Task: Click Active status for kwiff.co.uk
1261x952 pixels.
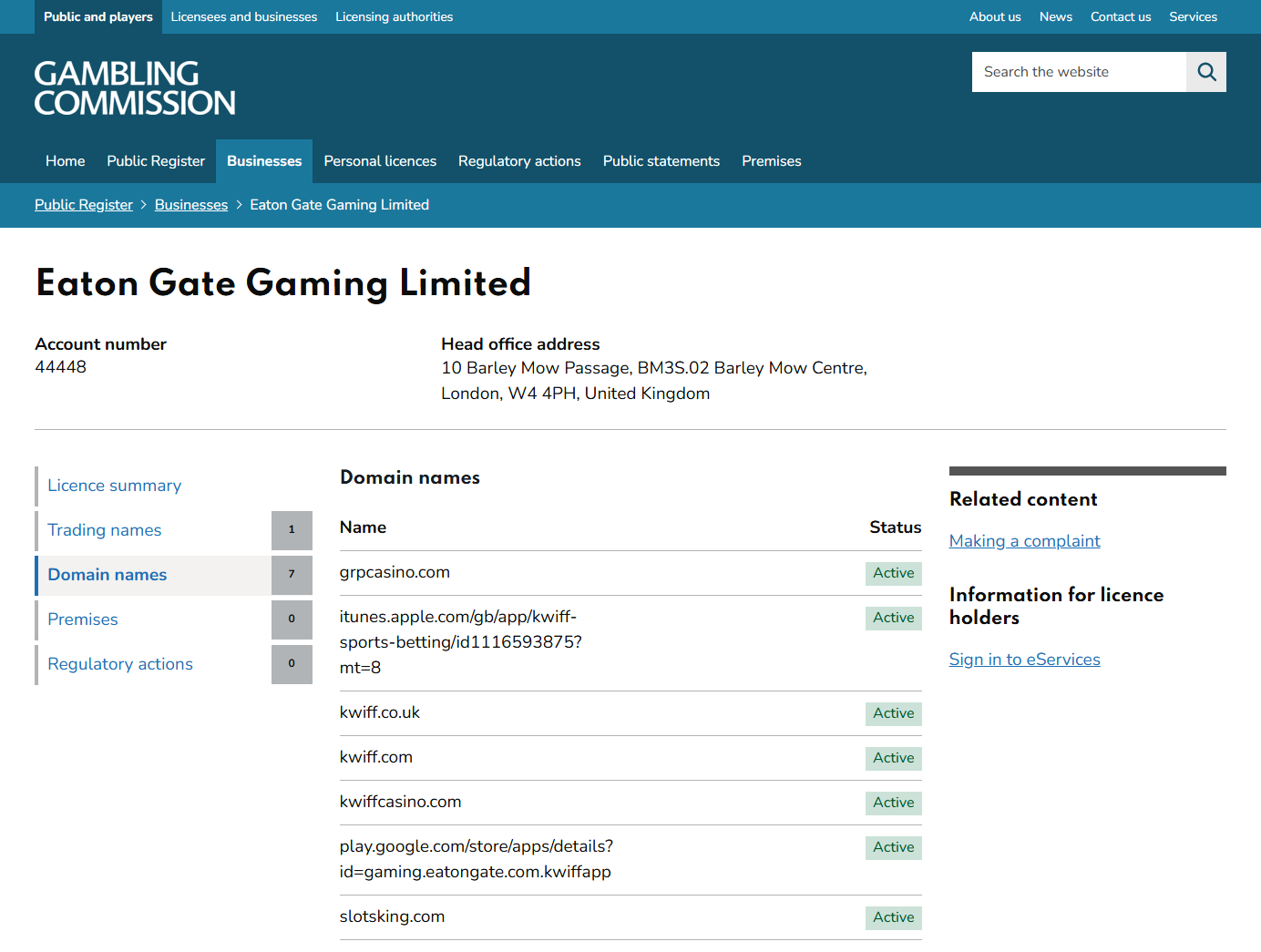Action: (x=893, y=713)
